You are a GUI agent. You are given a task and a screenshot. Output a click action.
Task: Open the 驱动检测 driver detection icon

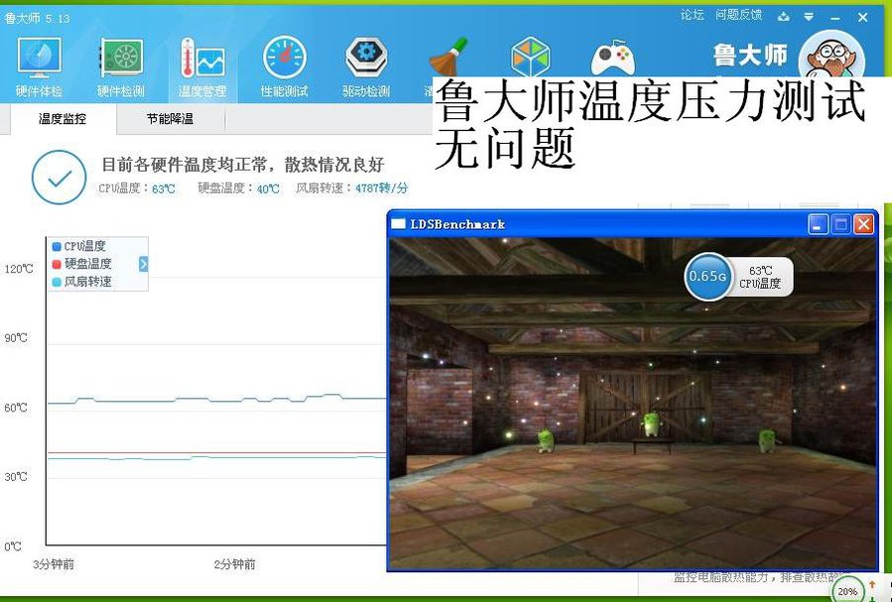[366, 65]
